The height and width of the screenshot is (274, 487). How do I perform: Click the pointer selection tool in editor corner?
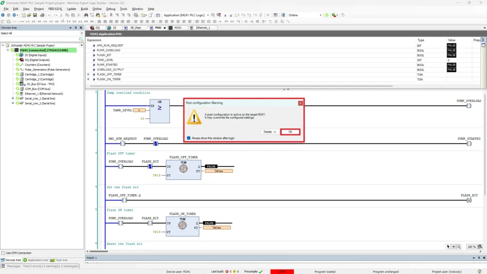coord(448,247)
